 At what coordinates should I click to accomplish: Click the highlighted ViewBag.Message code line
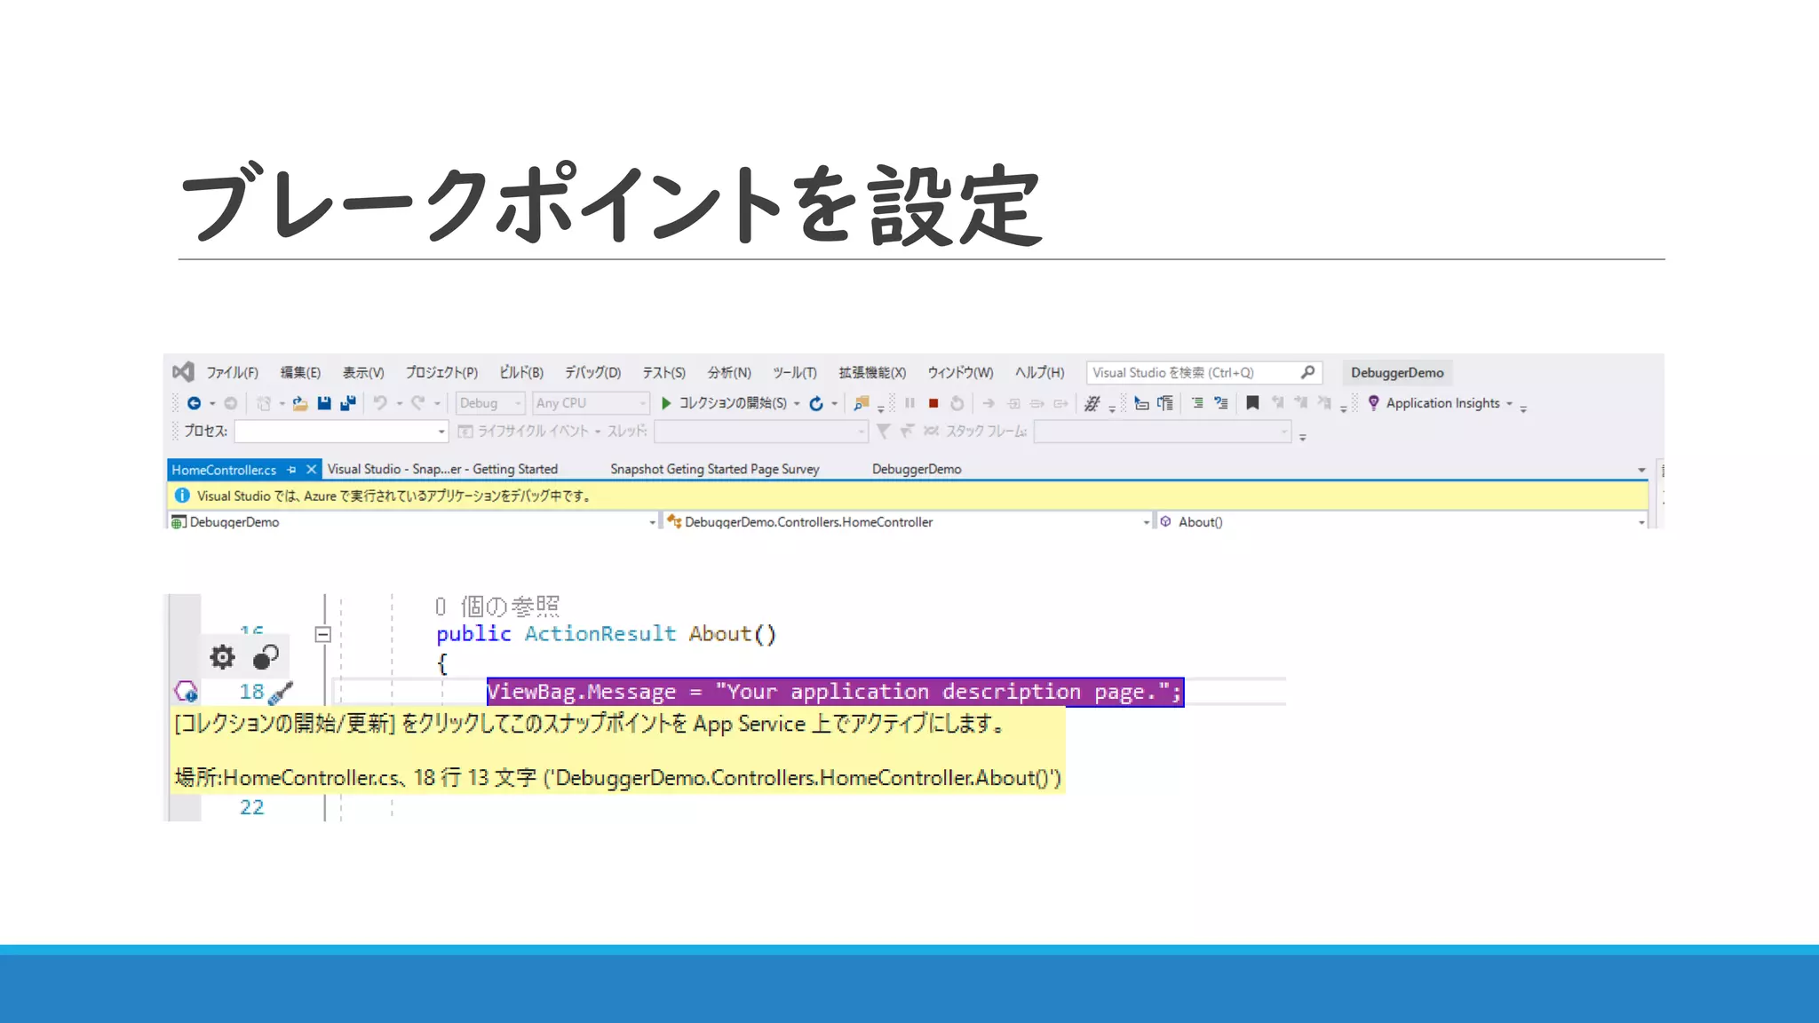(835, 692)
